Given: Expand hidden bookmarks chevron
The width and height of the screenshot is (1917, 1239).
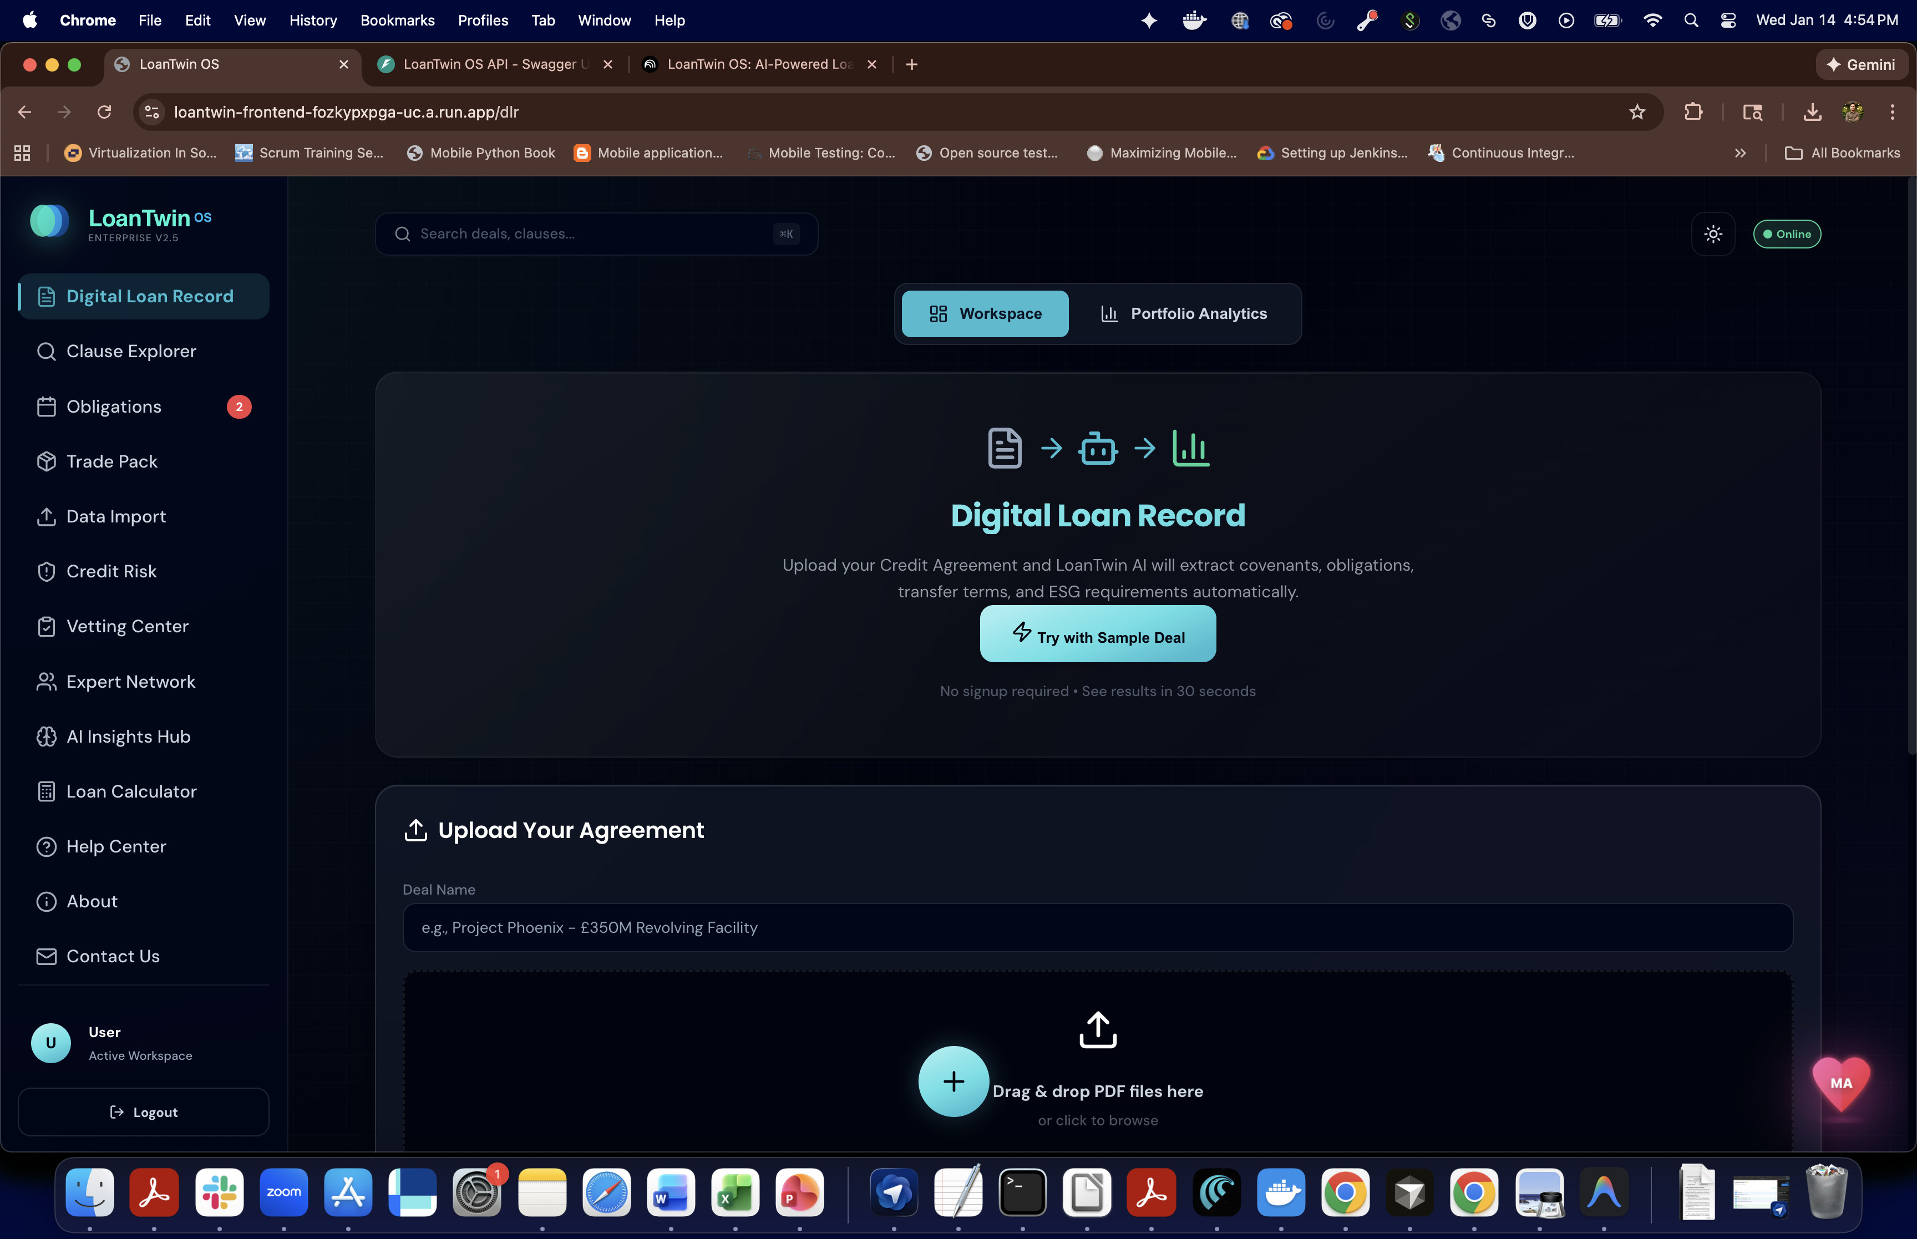Looking at the screenshot, I should click(1740, 153).
